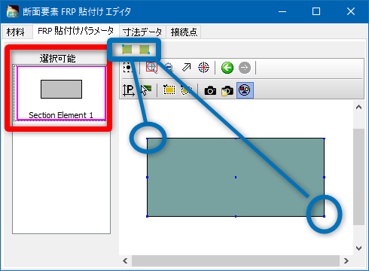Select the top-left corner start point icon
The width and height of the screenshot is (369, 271).
[127, 50]
